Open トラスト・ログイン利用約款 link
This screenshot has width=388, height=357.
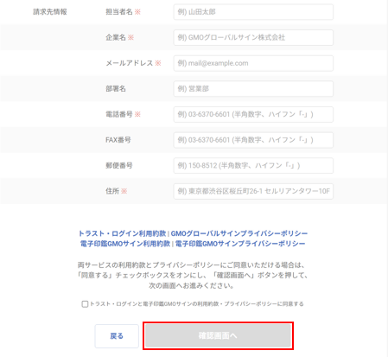[122, 233]
